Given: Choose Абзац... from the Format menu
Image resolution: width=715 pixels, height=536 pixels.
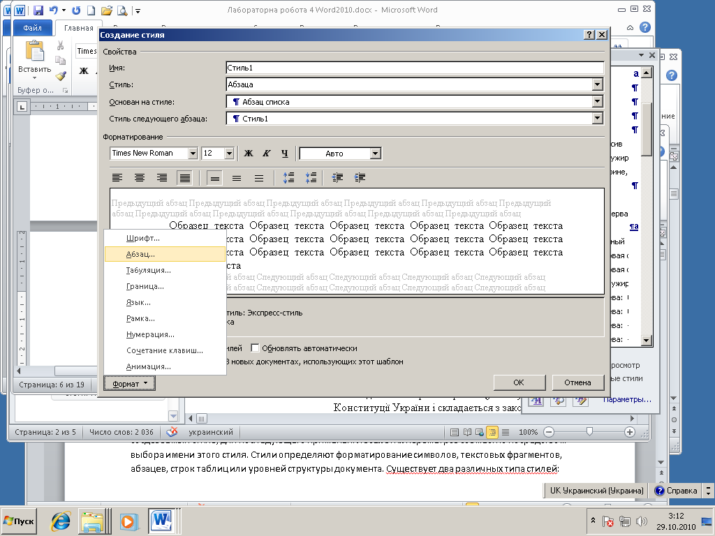Looking at the screenshot, I should pos(165,254).
